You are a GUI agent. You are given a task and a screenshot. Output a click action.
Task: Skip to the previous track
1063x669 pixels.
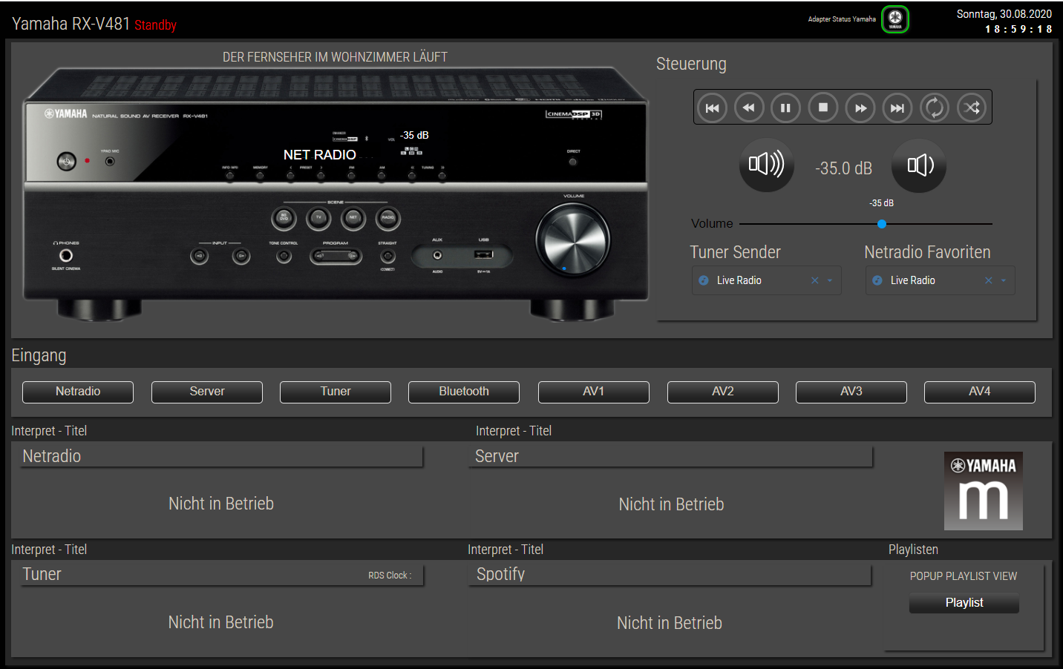tap(712, 108)
